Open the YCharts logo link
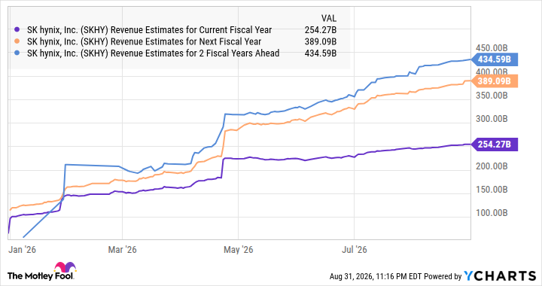The height and width of the screenshot is (286, 542). click(500, 275)
